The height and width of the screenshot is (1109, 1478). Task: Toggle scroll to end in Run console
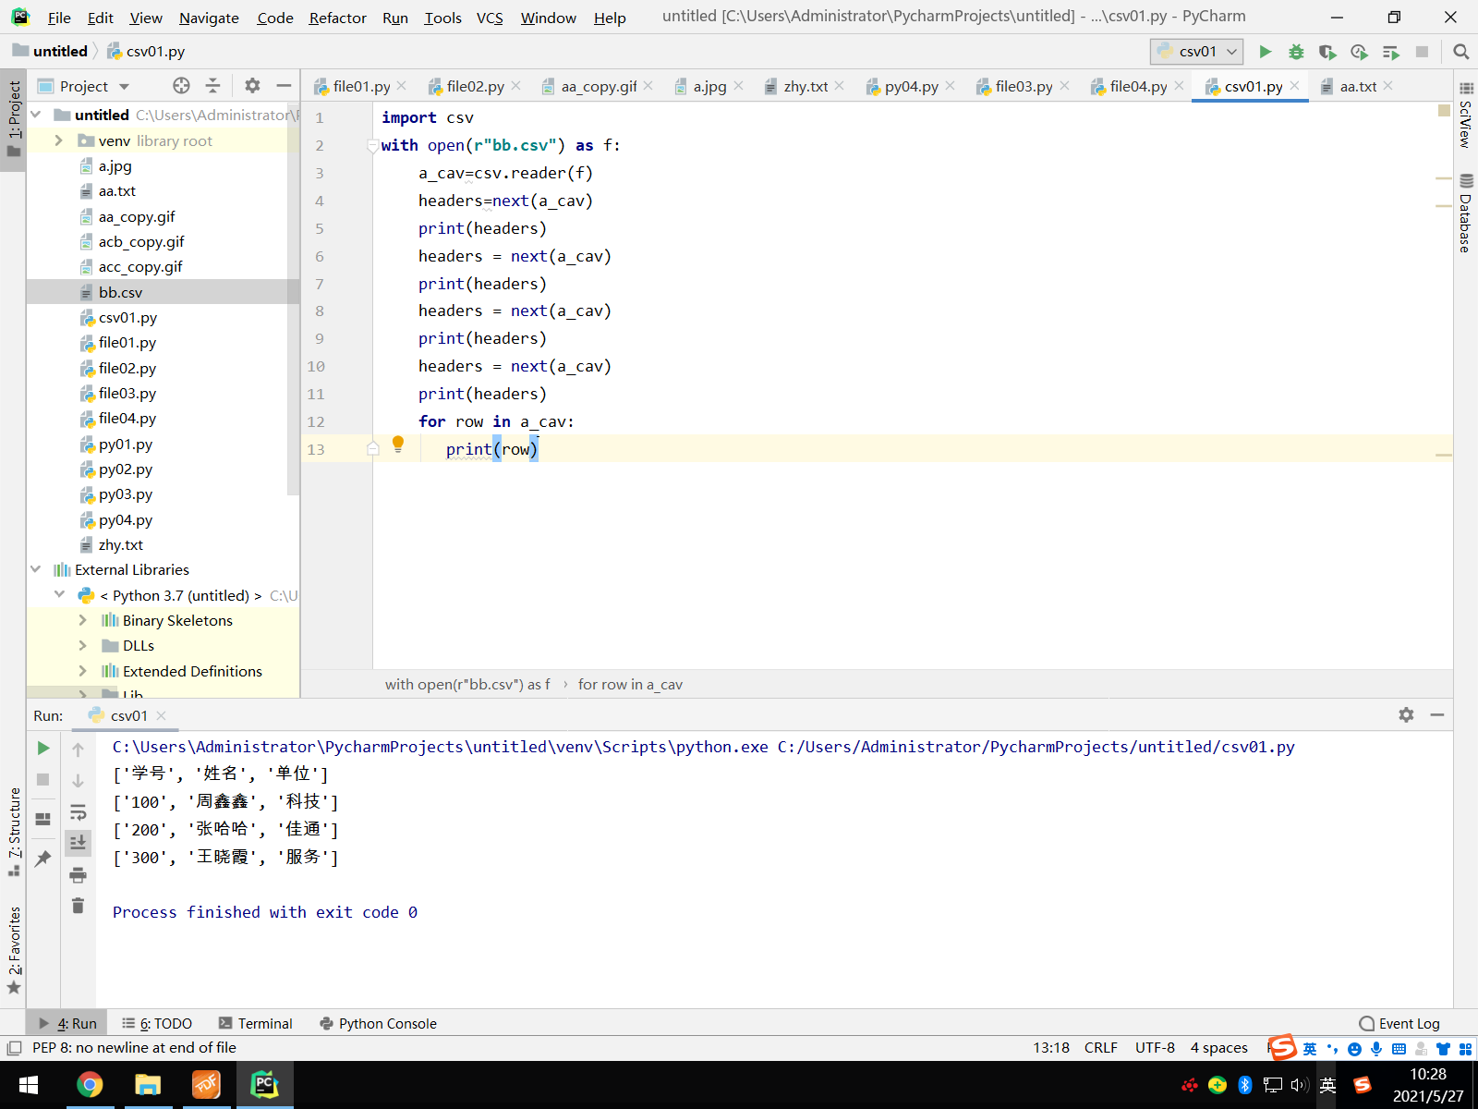pos(79,842)
